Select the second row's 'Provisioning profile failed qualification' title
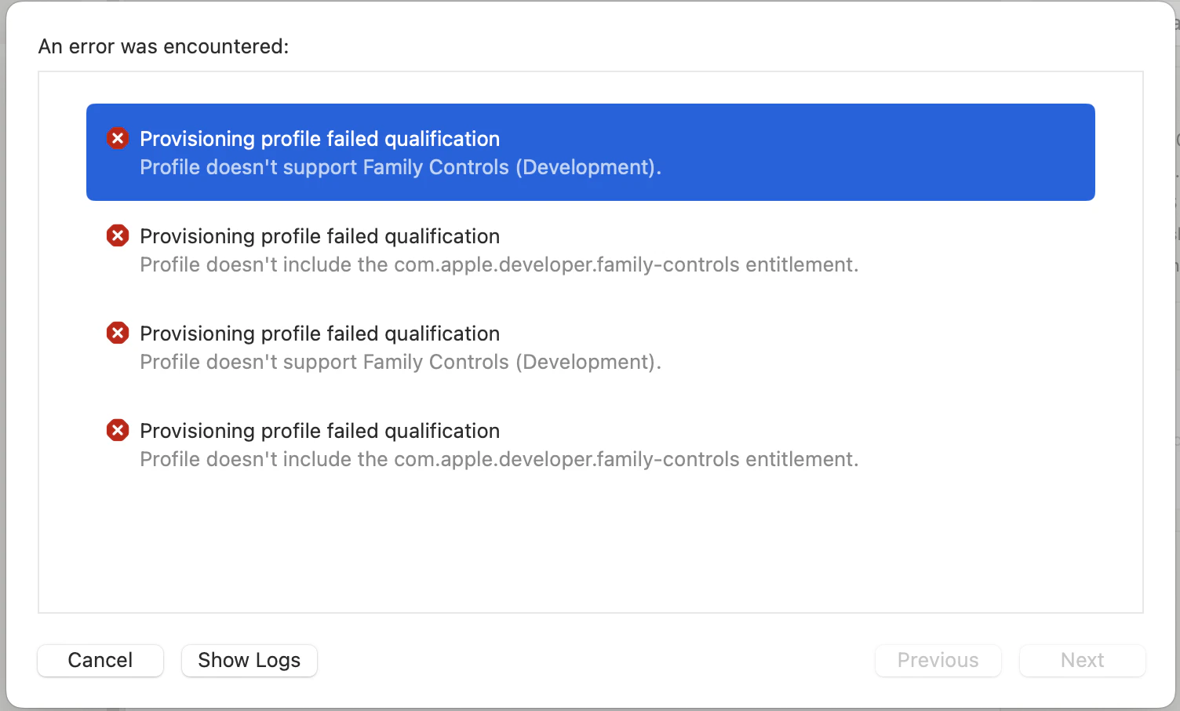 click(319, 236)
